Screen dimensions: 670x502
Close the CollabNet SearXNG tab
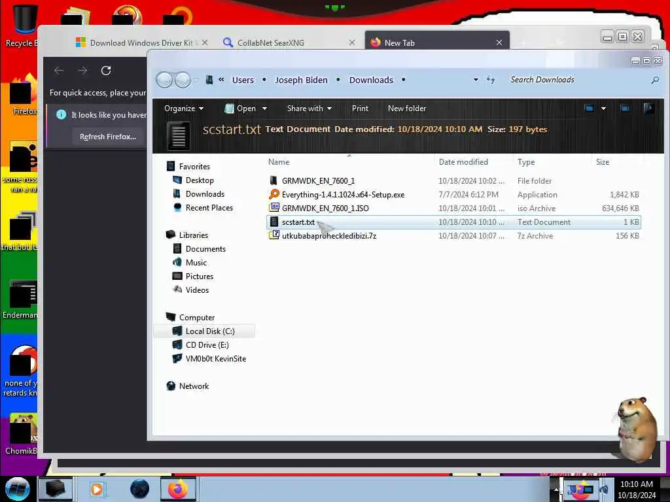[x=351, y=42]
